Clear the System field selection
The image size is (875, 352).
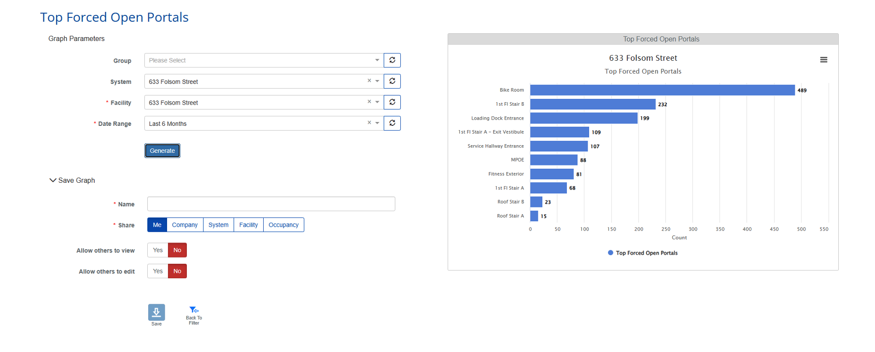[x=369, y=81]
